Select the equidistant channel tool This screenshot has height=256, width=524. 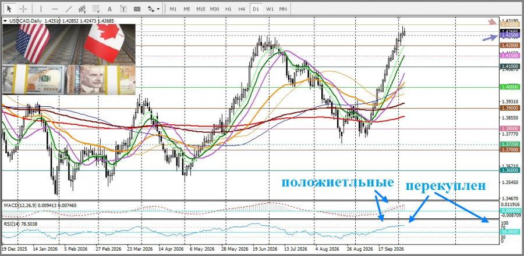pos(82,9)
